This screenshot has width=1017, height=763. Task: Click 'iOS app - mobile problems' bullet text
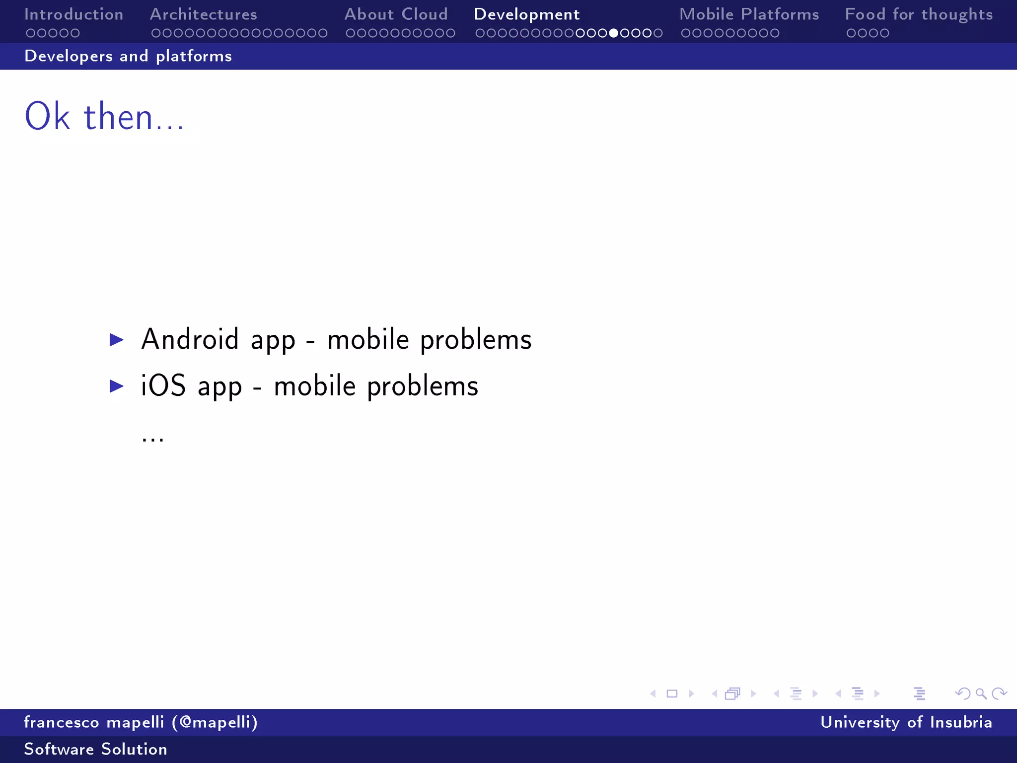(x=310, y=387)
